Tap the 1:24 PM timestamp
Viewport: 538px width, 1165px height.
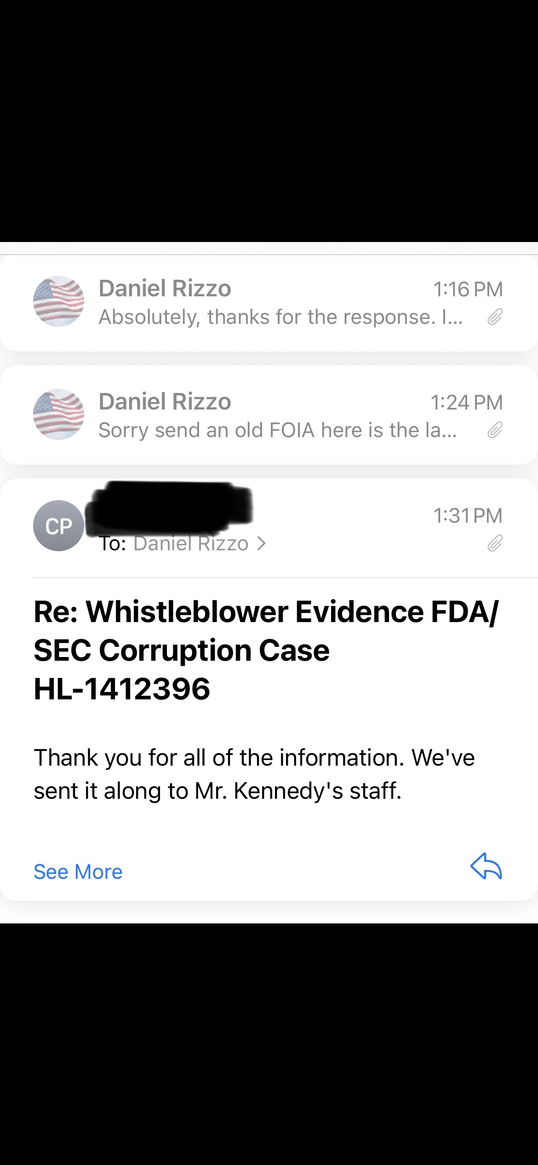tap(466, 403)
